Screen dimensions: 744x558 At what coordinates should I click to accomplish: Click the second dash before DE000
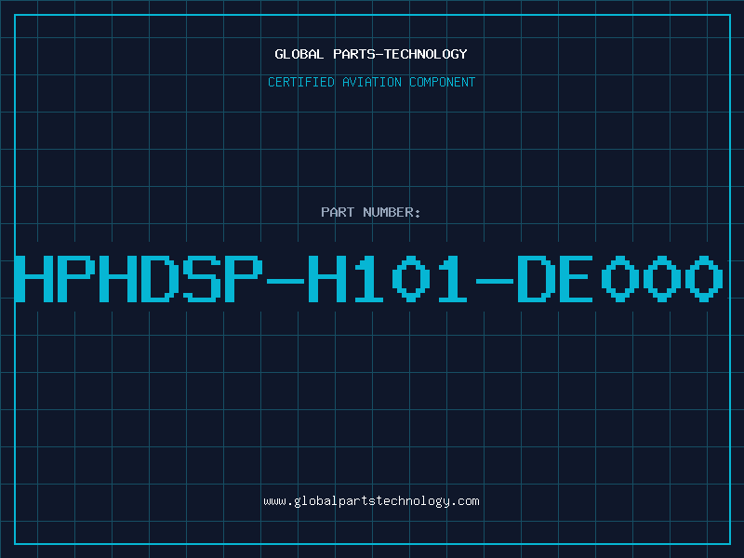[495, 281]
